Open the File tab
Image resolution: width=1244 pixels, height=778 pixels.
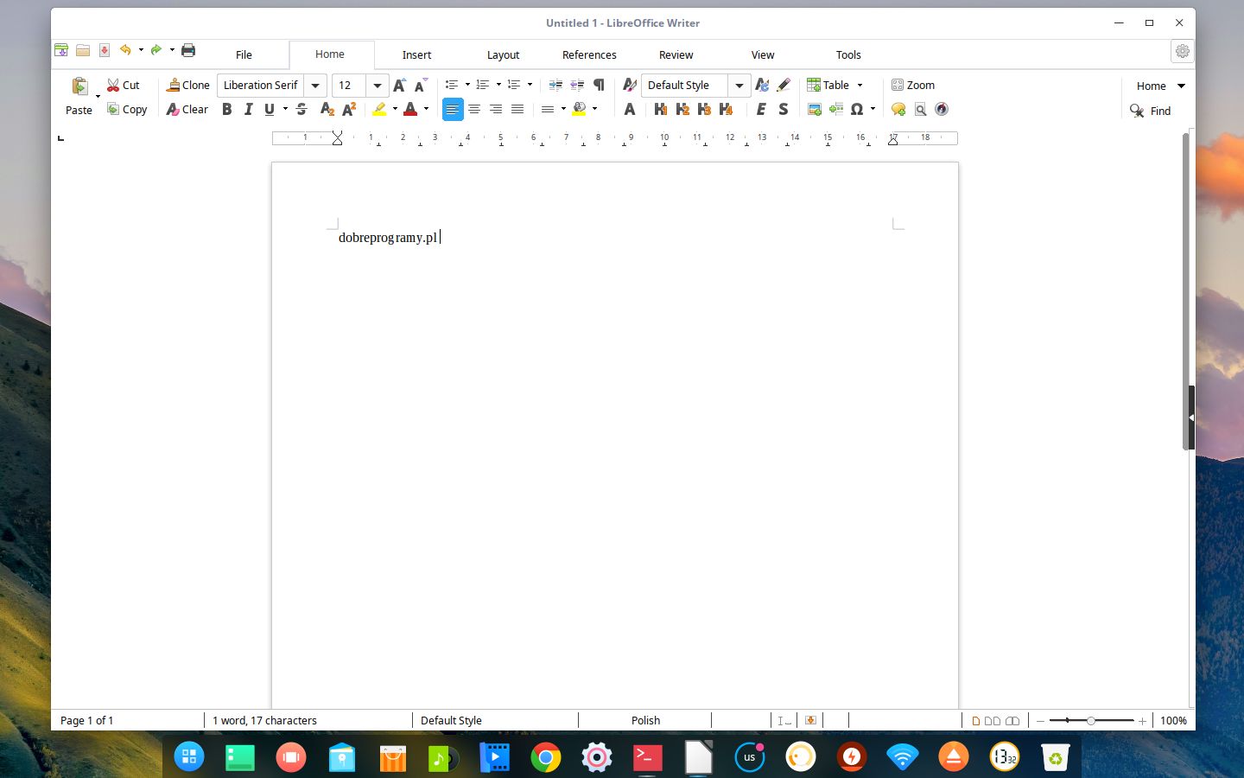(244, 54)
